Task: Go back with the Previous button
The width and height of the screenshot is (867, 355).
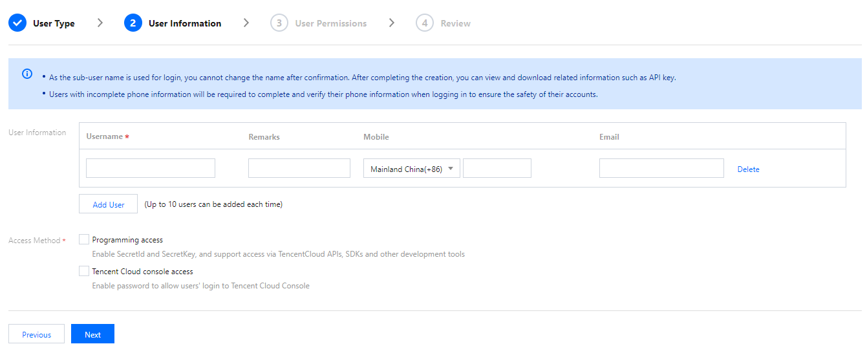Action: (x=36, y=334)
